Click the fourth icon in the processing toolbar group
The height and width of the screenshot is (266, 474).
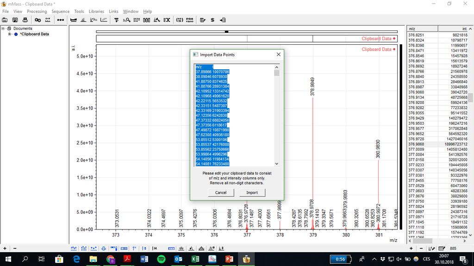pos(104,20)
